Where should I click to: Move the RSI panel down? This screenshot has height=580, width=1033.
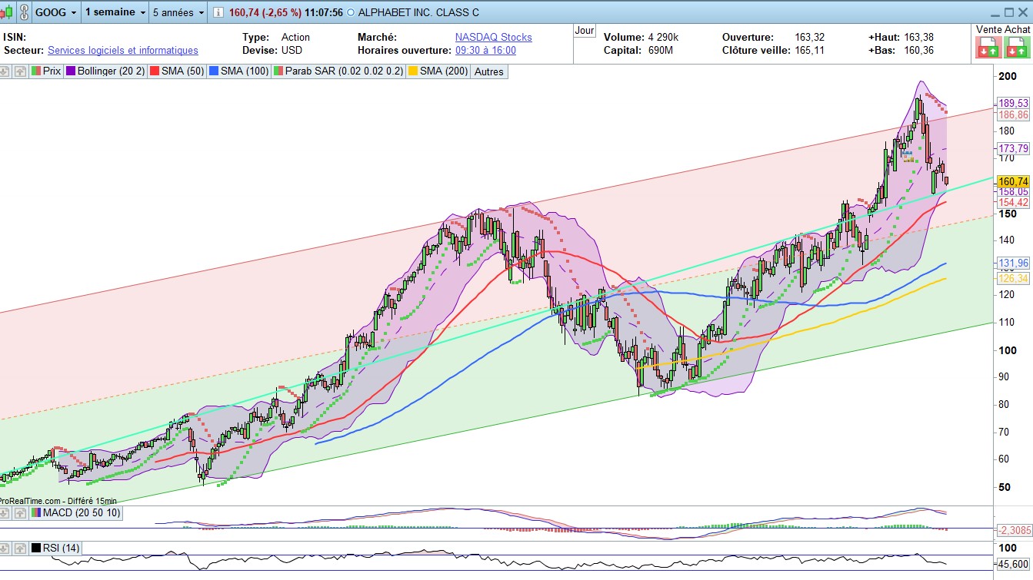tap(6, 549)
